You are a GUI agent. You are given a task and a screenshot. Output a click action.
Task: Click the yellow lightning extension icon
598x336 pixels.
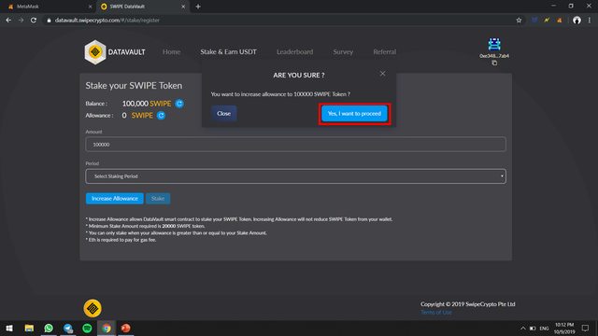(x=547, y=21)
